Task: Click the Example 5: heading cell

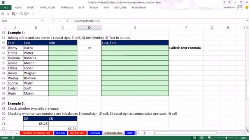Action: click(15, 103)
